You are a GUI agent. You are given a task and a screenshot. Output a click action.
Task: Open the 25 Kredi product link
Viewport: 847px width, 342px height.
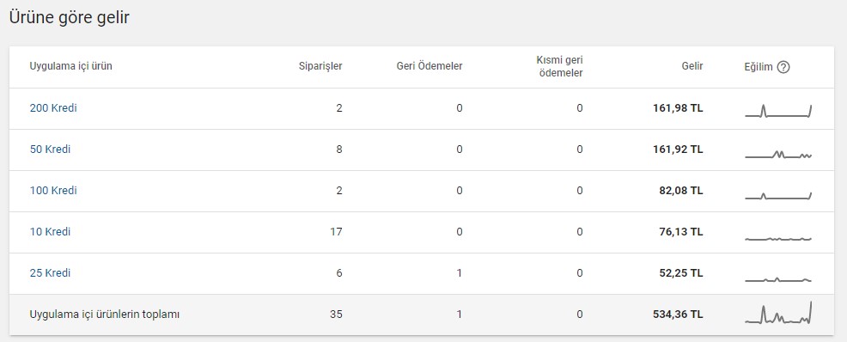pyautogui.click(x=50, y=273)
